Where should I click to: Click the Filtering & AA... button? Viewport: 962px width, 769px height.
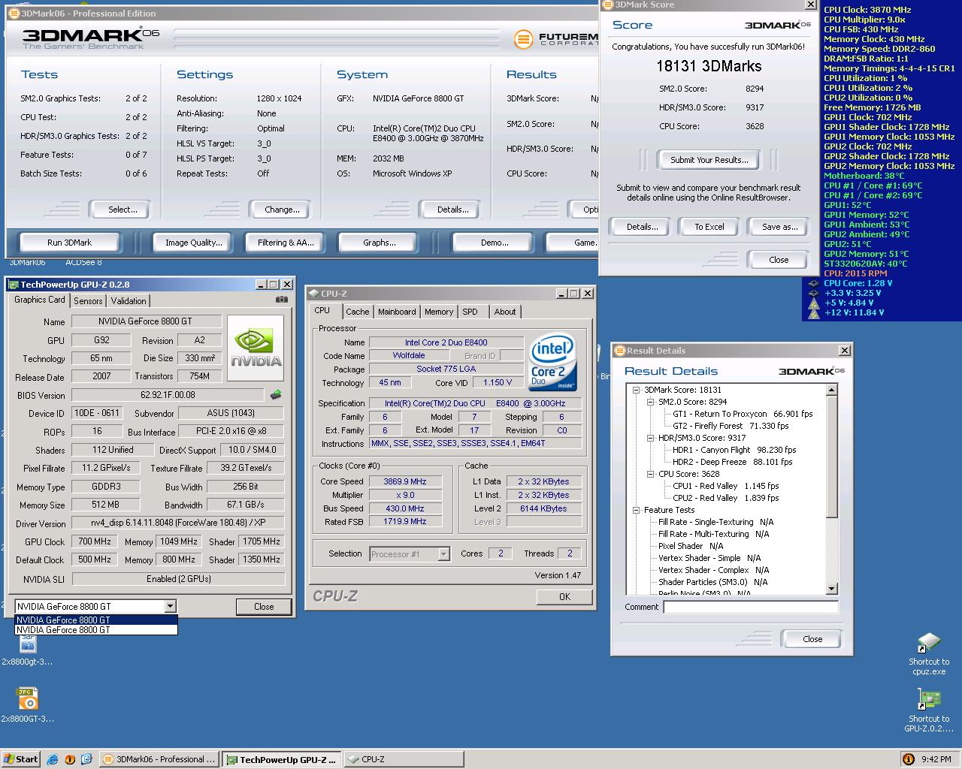[x=286, y=243]
